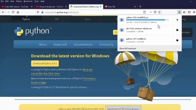This screenshot has height=110, width=196.
Task: Follow the Linux/UNIX link
Action: click(x=37, y=74)
